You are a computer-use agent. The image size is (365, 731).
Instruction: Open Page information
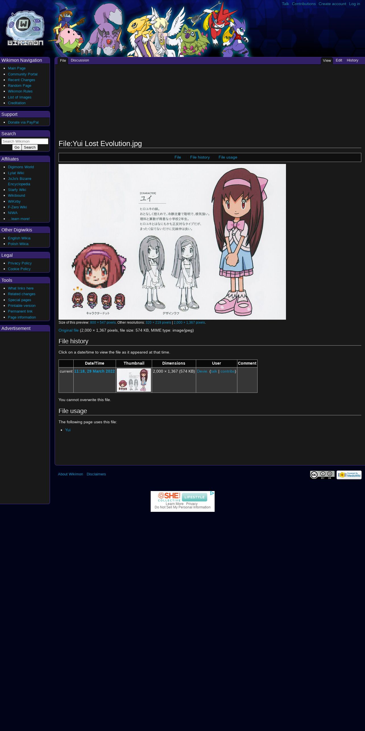(22, 317)
